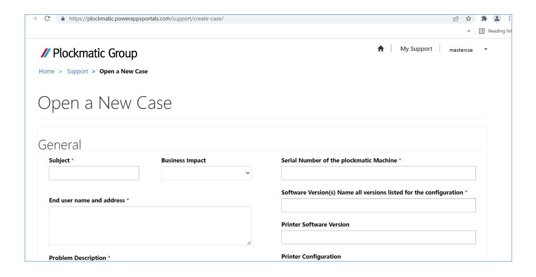The image size is (536, 277).
Task: Click the home icon in the navbar
Action: pyautogui.click(x=381, y=48)
